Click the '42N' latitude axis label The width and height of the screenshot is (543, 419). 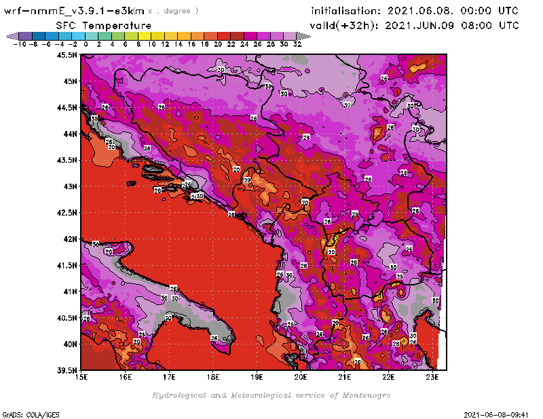tap(71, 239)
